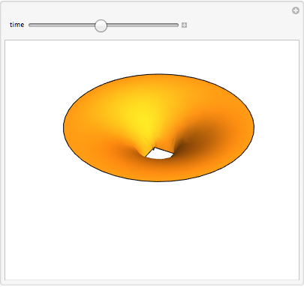Click the time slider thumb

click(101, 25)
